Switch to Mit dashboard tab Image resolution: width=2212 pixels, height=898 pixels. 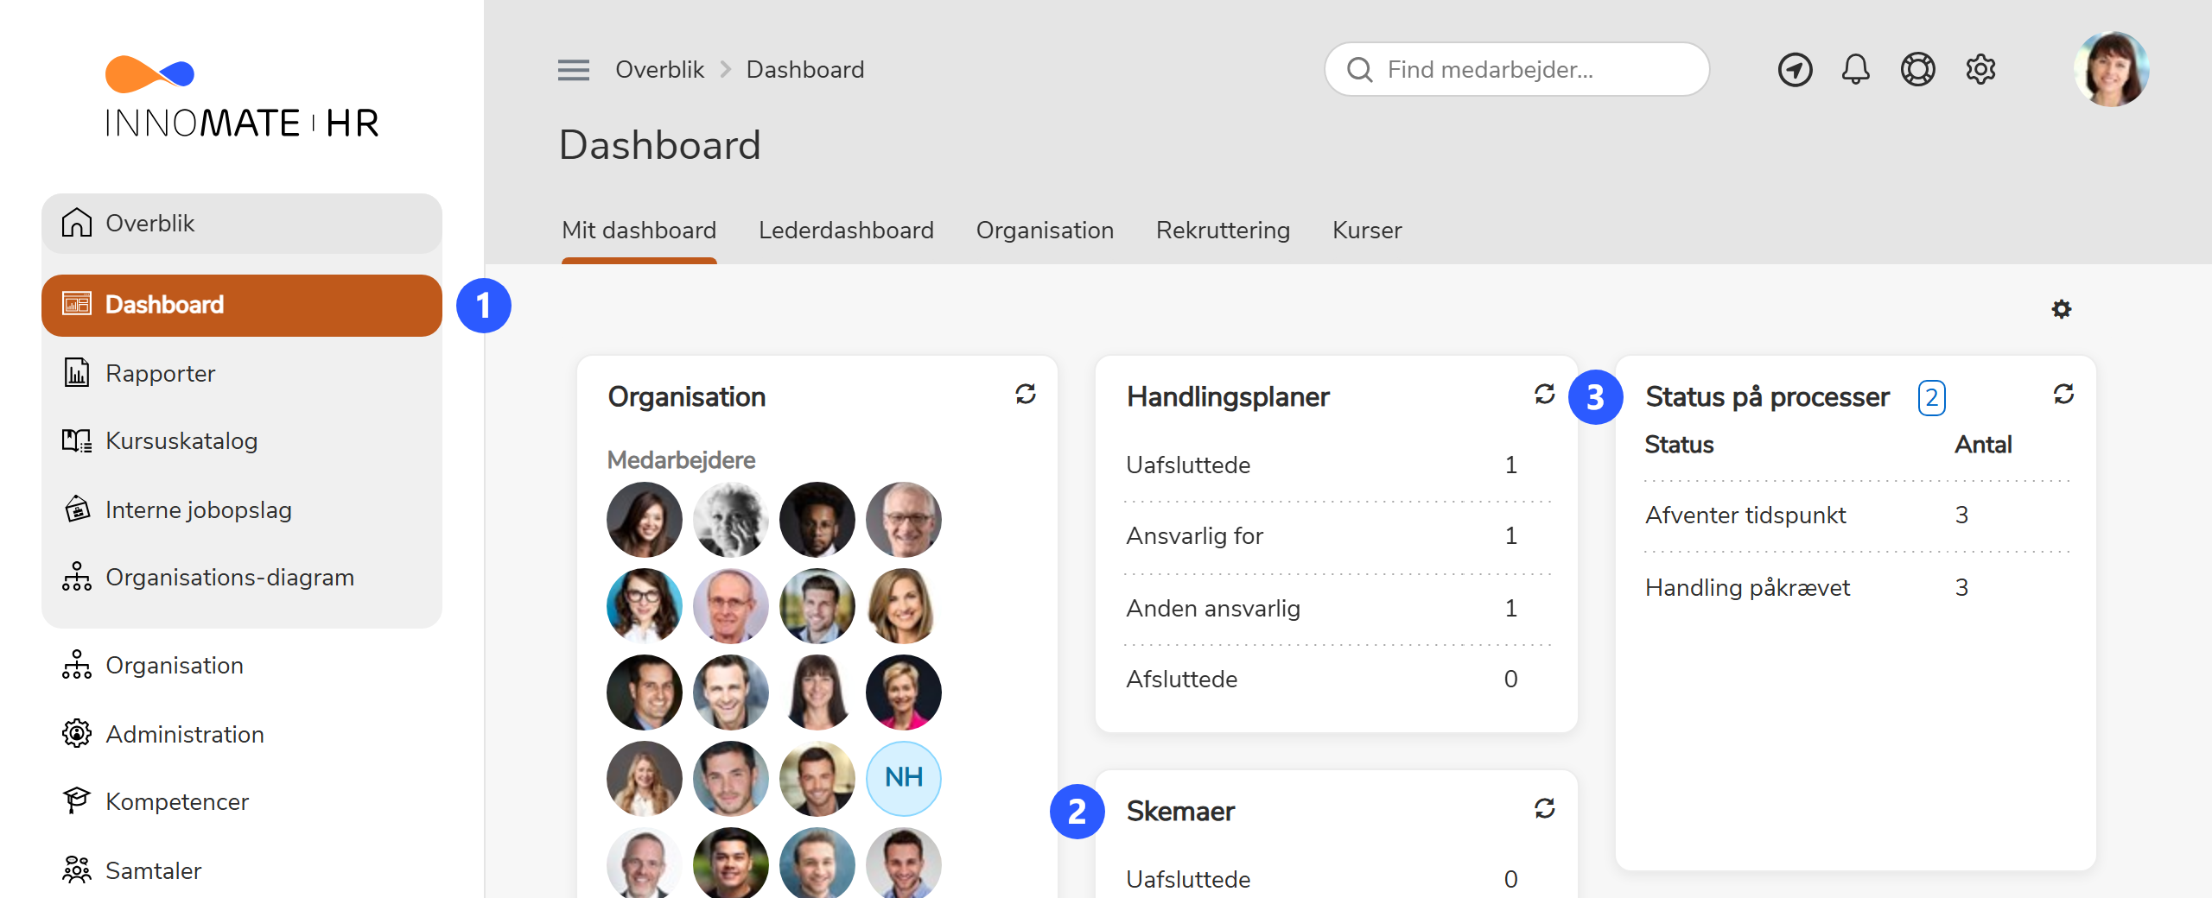click(x=639, y=231)
